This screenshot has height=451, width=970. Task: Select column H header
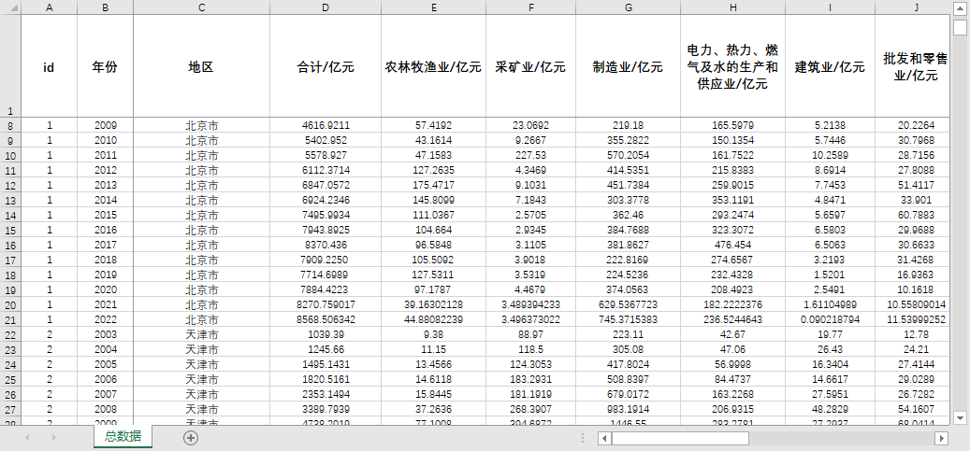tap(733, 7)
